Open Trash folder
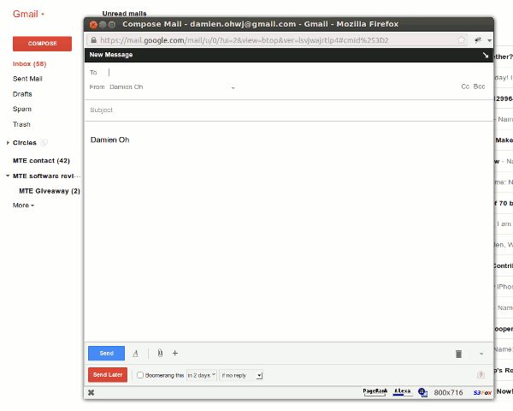Image resolution: width=513 pixels, height=411 pixels. 21,124
